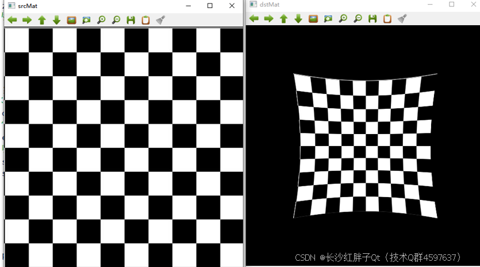Maximize the srcMat window

pyautogui.click(x=210, y=6)
